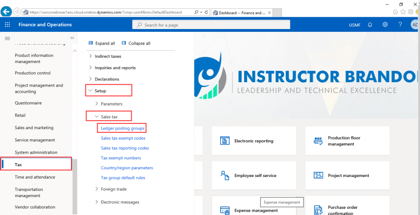The height and width of the screenshot is (215, 420).
Task: Open new browser tab button
Action: [277, 13]
